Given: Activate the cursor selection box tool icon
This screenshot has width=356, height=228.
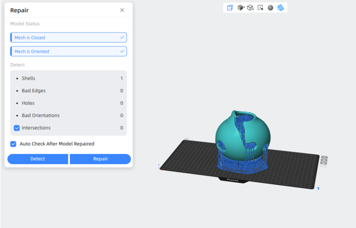Looking at the screenshot, I should (260, 8).
